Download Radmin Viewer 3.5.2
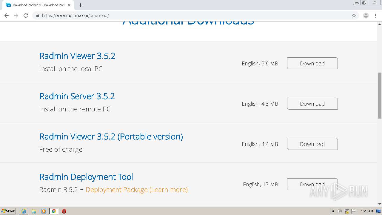Viewport: 382px width, 215px height. pyautogui.click(x=312, y=63)
